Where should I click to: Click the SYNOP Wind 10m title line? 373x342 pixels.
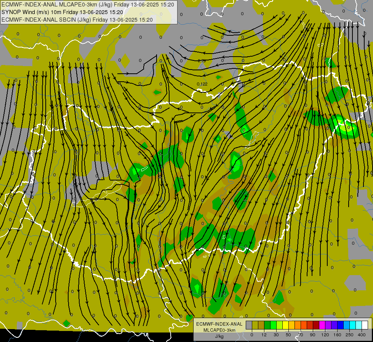62,12
